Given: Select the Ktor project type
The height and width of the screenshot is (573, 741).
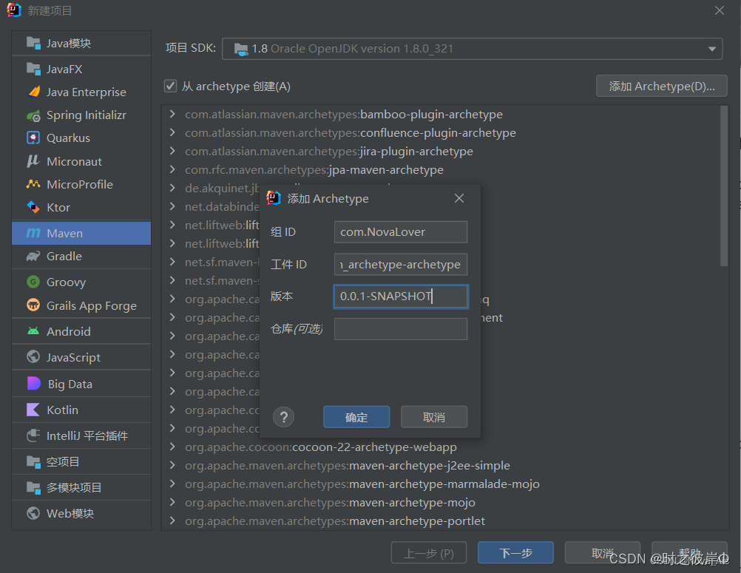Looking at the screenshot, I should coord(81,207).
